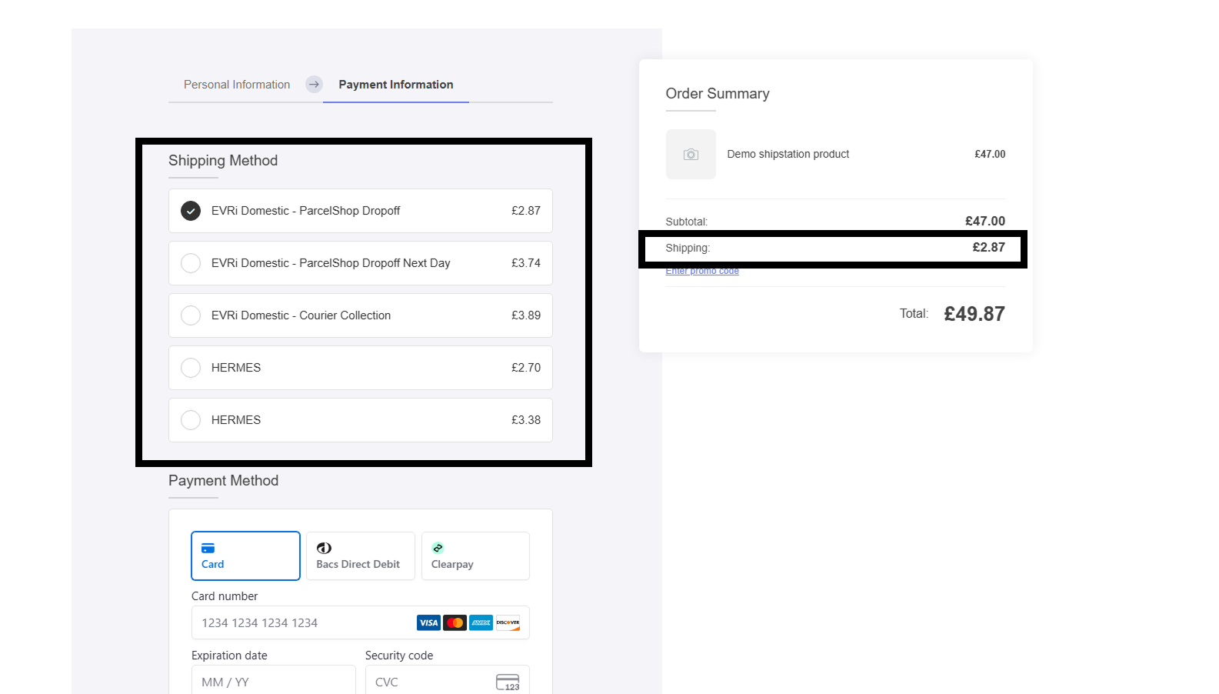Click the Clearpay logo icon
Image resolution: width=1219 pixels, height=694 pixels.
tap(438, 548)
